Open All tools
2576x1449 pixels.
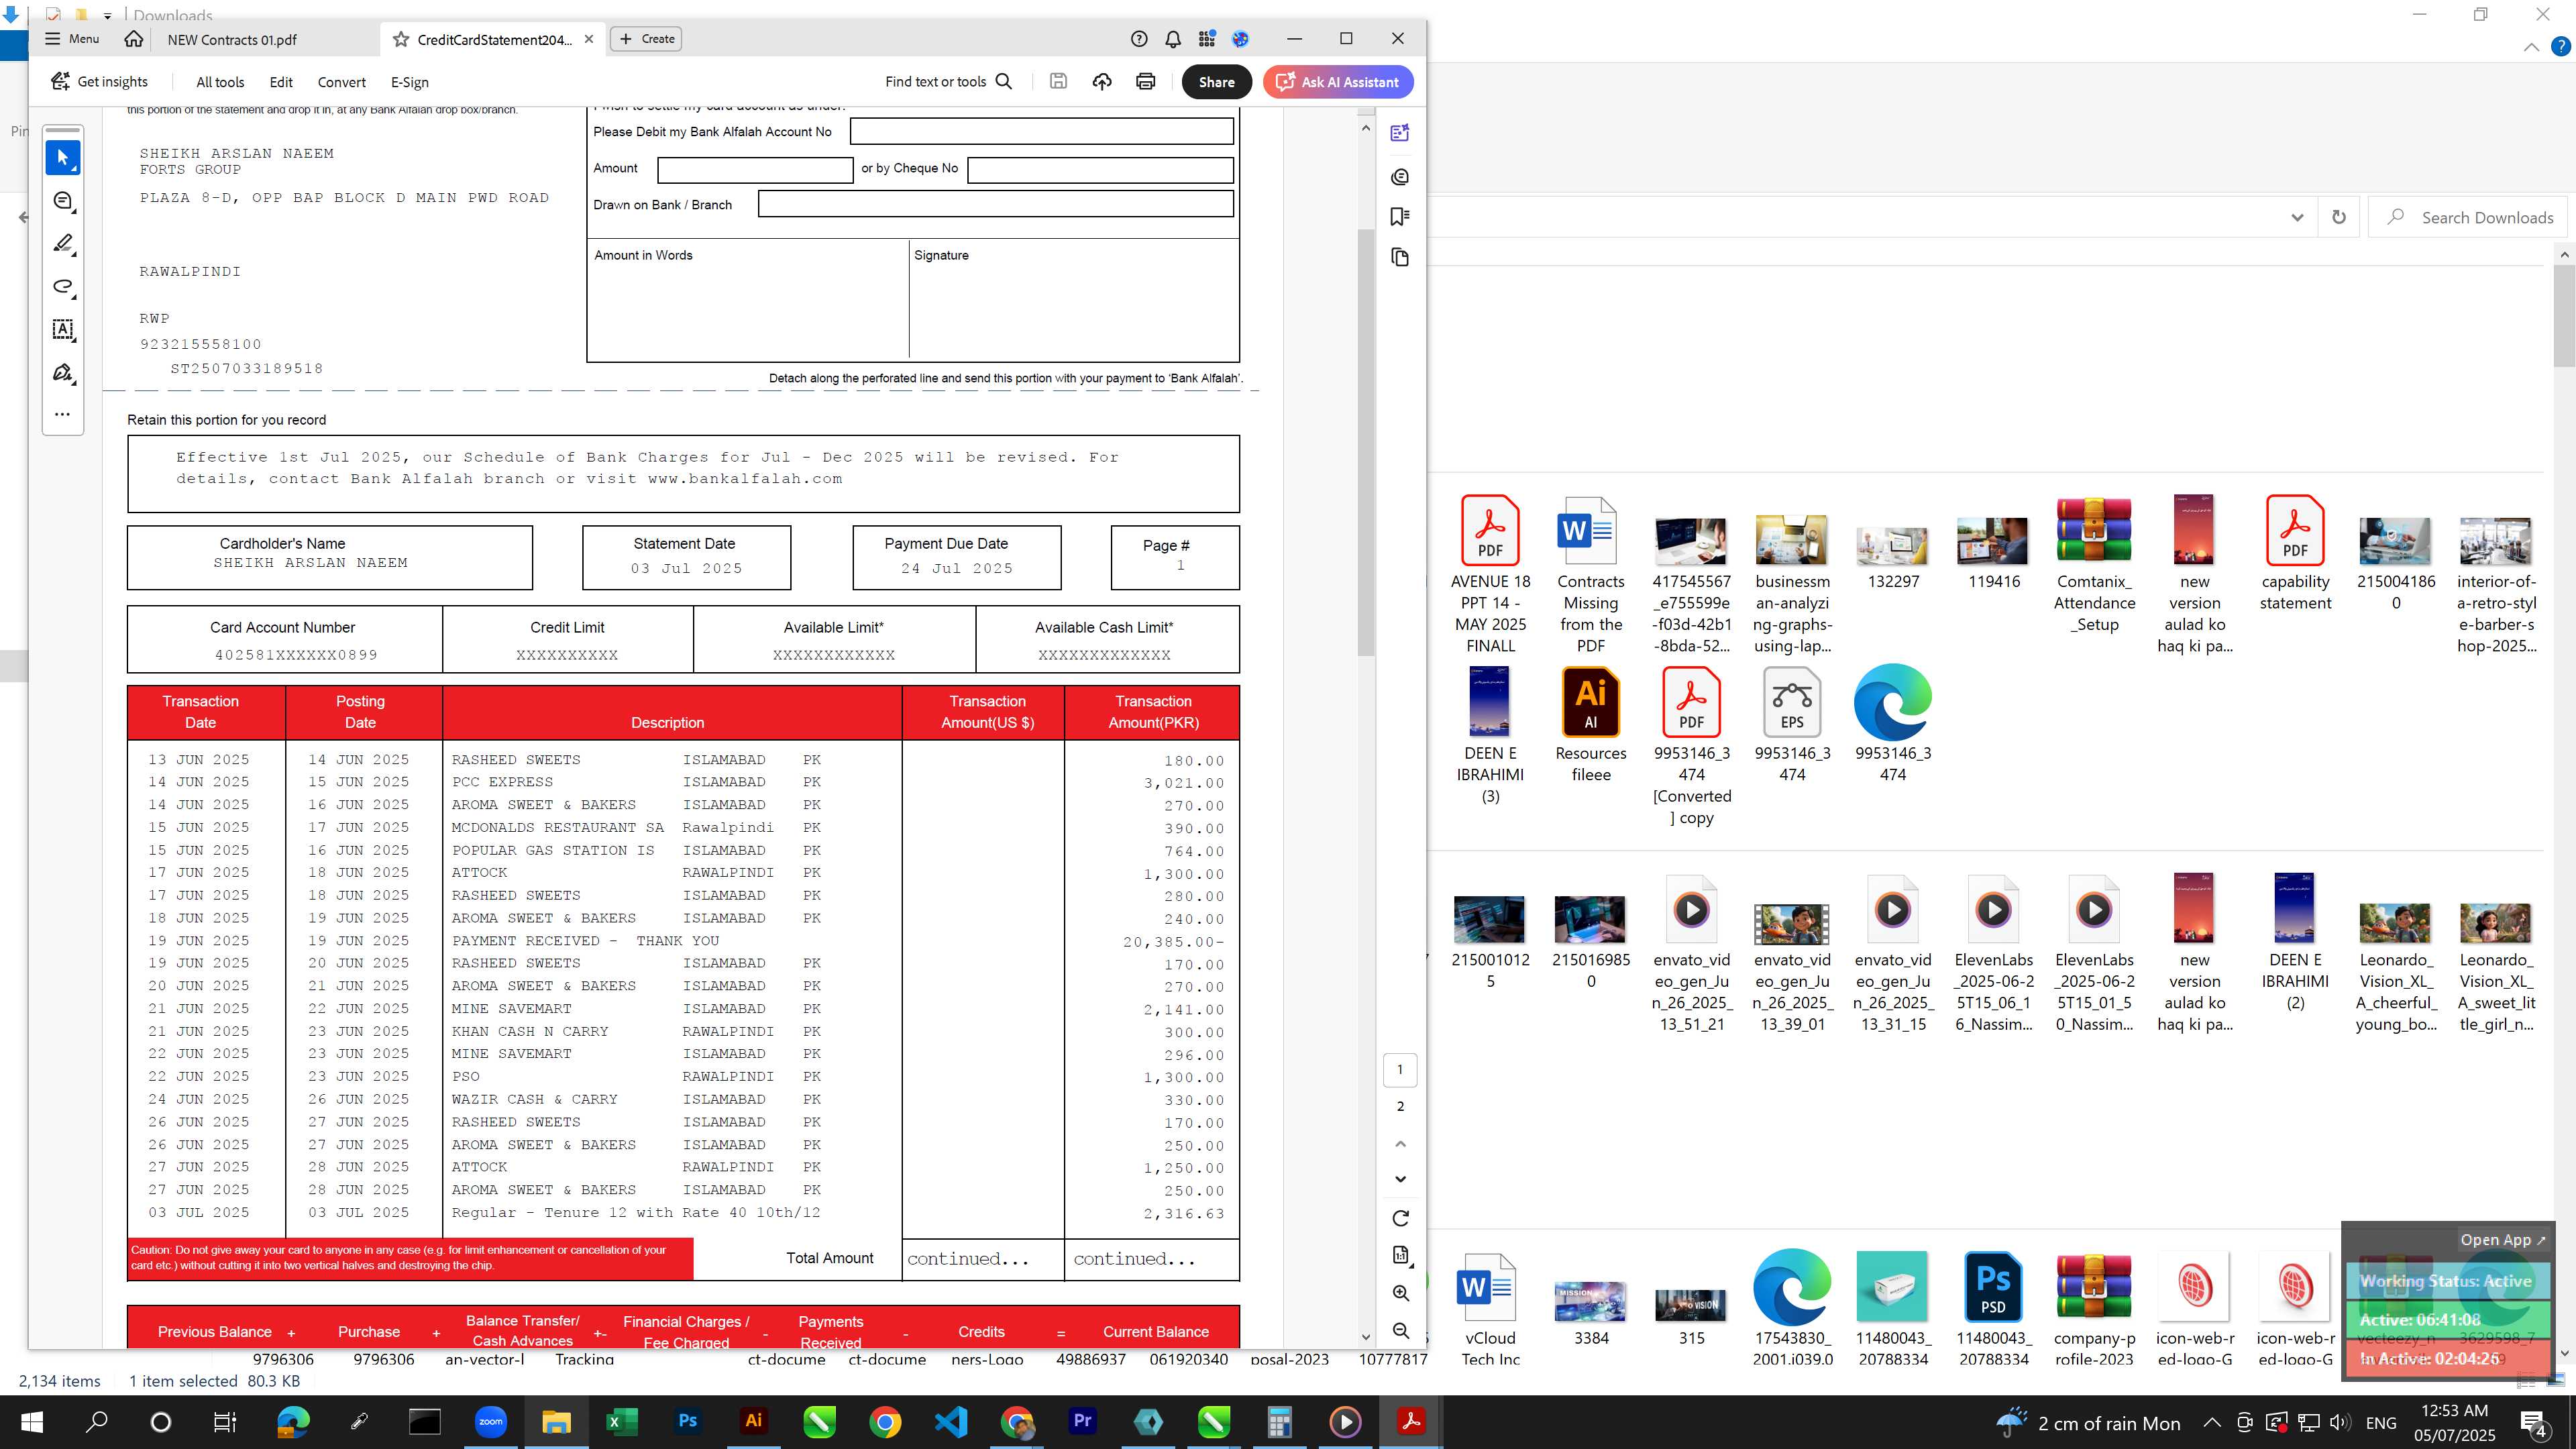[220, 82]
